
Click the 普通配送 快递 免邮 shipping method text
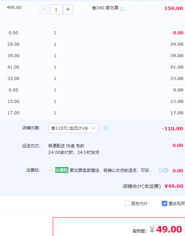[x=66, y=146]
